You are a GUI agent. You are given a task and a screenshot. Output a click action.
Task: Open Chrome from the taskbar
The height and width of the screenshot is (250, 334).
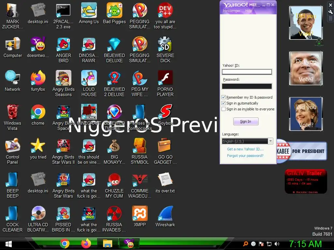(65, 243)
